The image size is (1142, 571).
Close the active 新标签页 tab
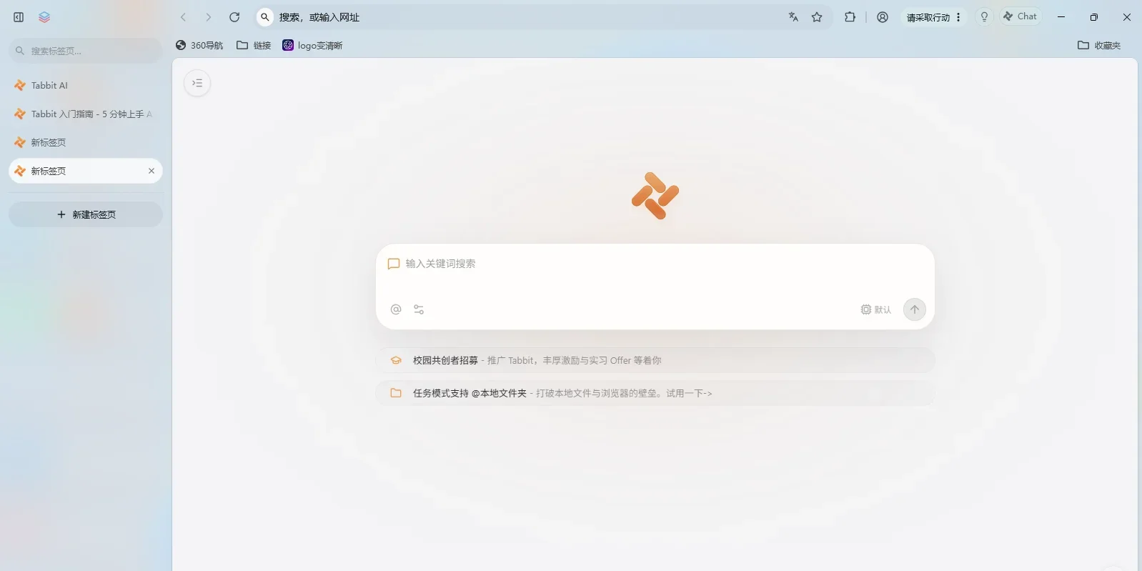tap(152, 171)
